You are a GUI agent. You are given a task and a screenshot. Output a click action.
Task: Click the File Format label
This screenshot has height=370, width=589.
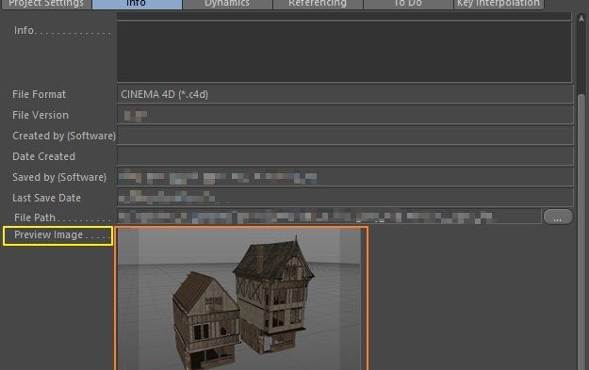pyautogui.click(x=39, y=94)
